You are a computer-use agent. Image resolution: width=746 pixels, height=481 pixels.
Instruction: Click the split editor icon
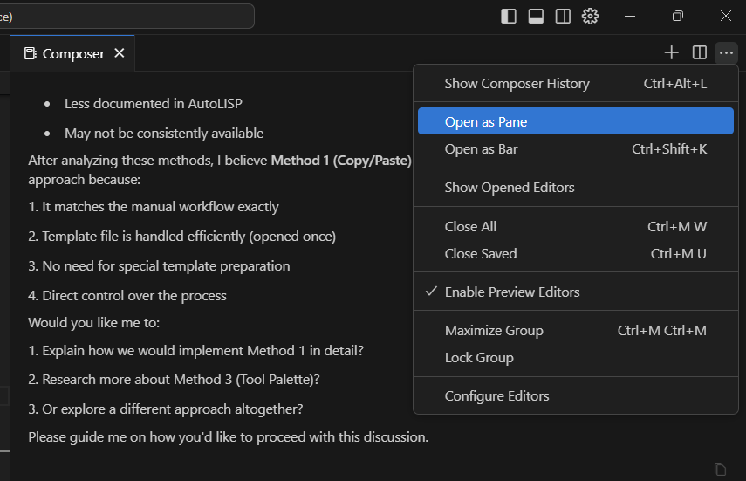pyautogui.click(x=699, y=53)
